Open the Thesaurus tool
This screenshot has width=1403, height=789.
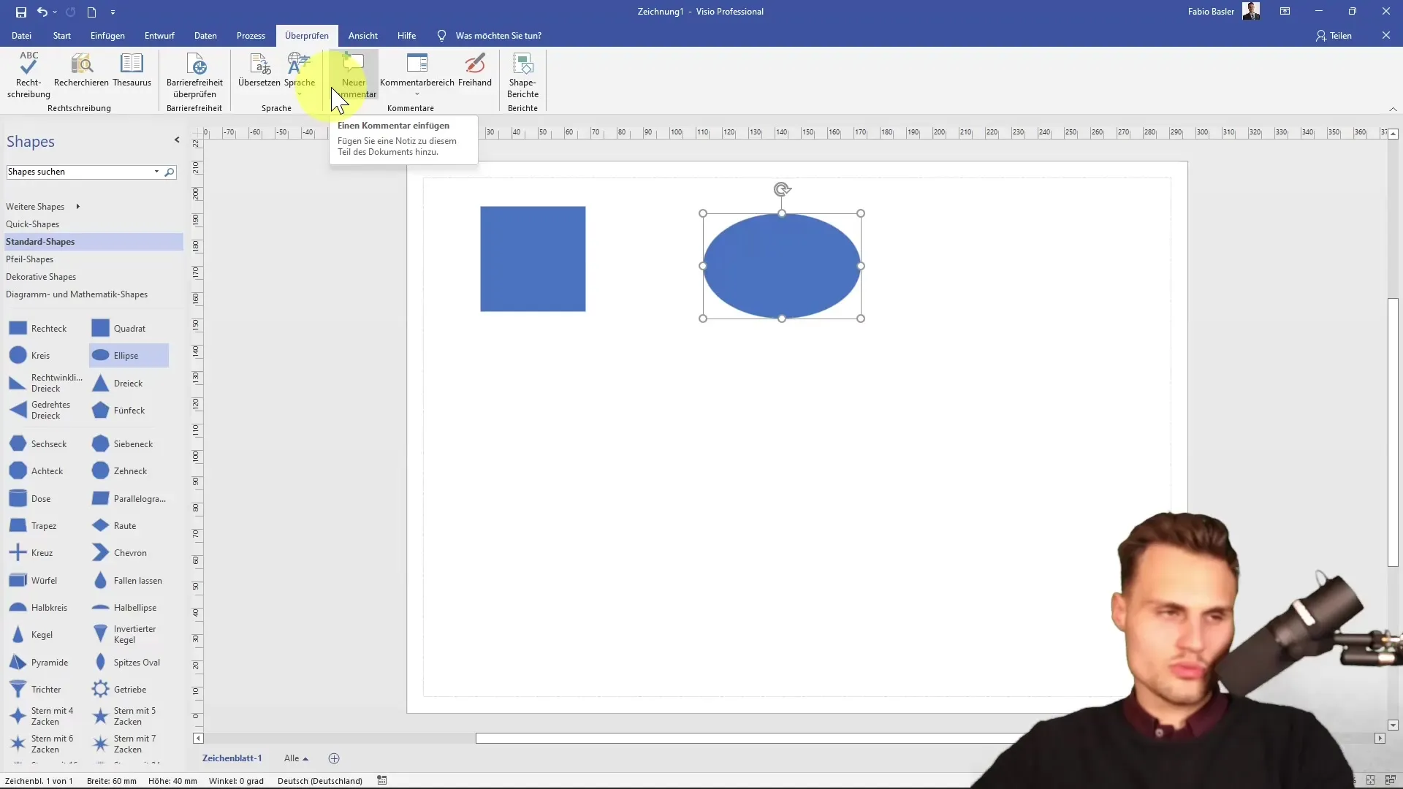point(132,71)
